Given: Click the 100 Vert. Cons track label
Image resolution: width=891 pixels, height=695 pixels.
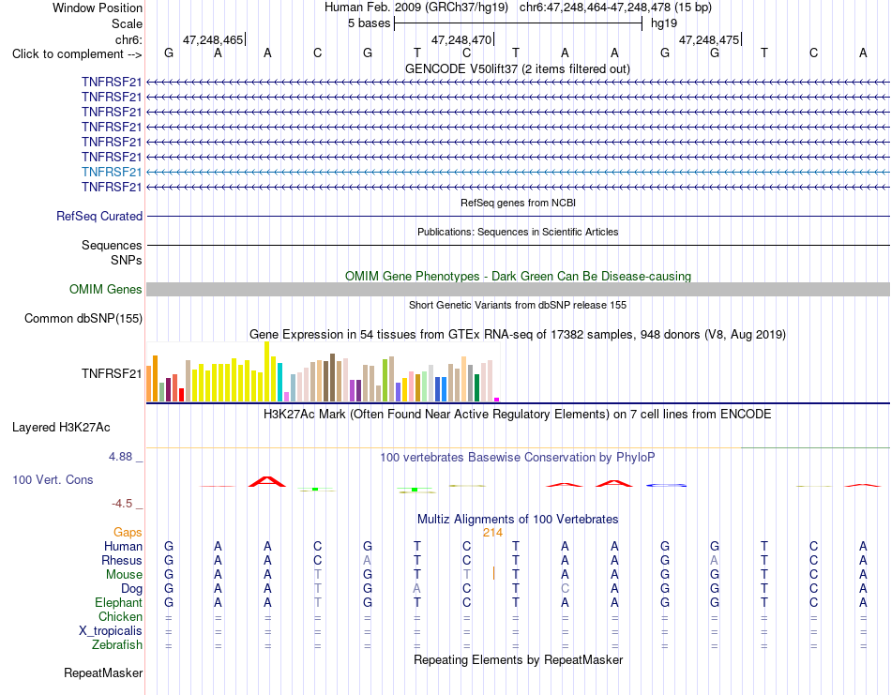Looking at the screenshot, I should click(x=53, y=479).
